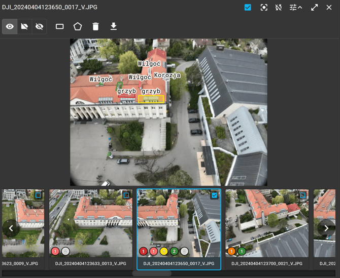Go to previous thumbnails with left arrow
Screen dimensions: 340x278
11,228
